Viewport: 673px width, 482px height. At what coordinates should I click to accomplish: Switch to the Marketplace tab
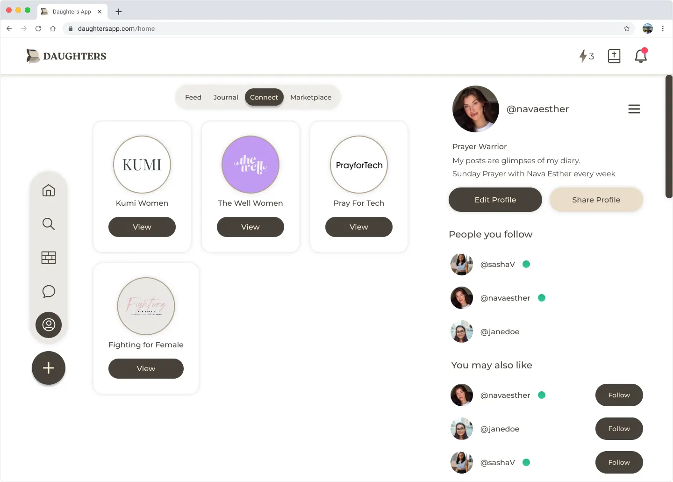310,97
